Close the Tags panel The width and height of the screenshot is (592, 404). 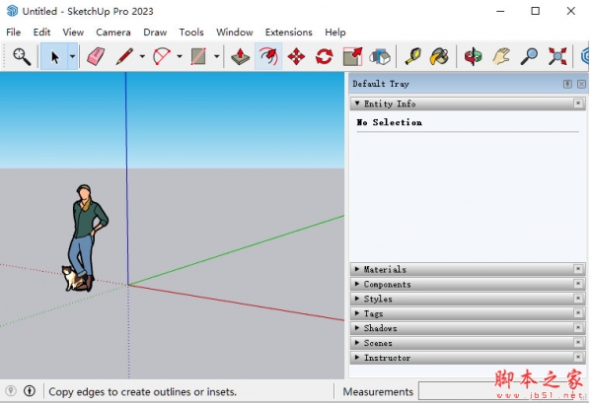pyautogui.click(x=578, y=312)
